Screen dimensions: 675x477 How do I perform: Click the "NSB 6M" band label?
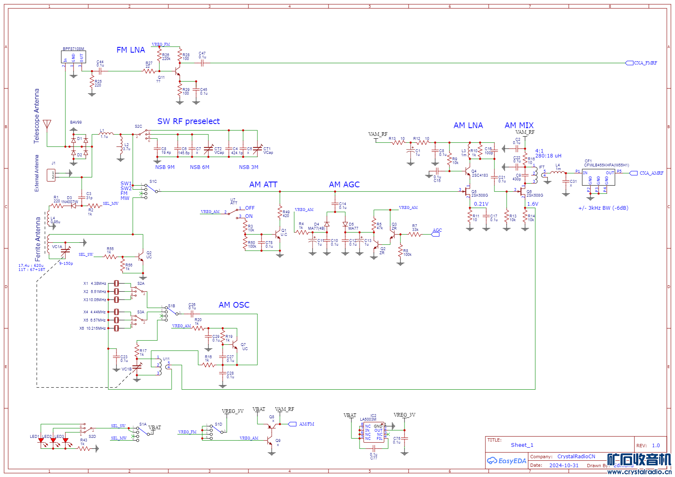point(199,167)
